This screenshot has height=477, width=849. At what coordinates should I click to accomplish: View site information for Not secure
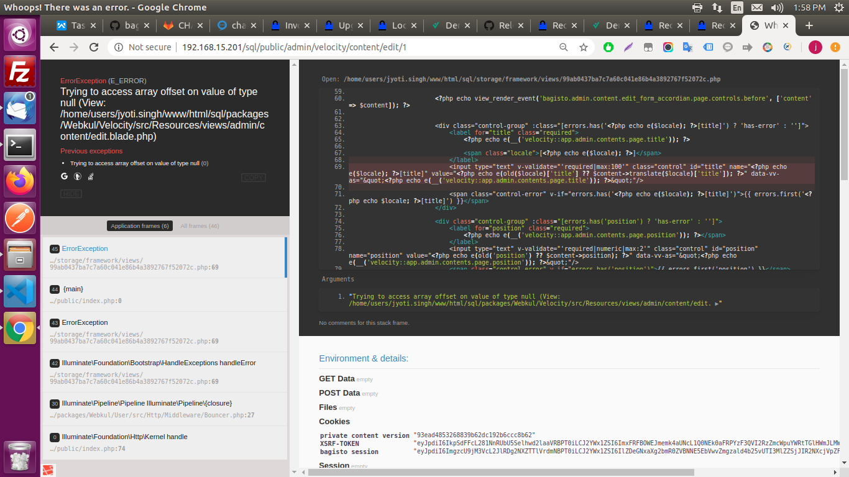[143, 47]
